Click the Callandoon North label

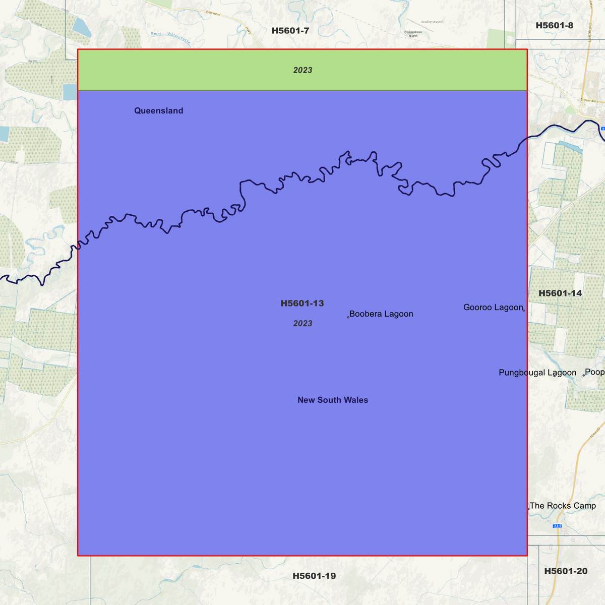tap(413, 34)
